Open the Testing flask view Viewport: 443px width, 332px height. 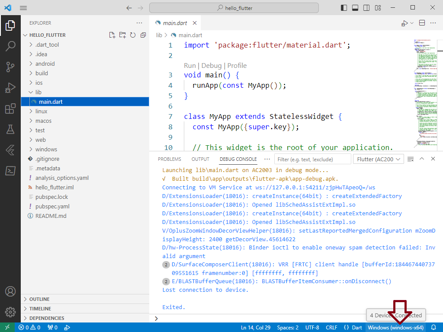pyautogui.click(x=10, y=129)
